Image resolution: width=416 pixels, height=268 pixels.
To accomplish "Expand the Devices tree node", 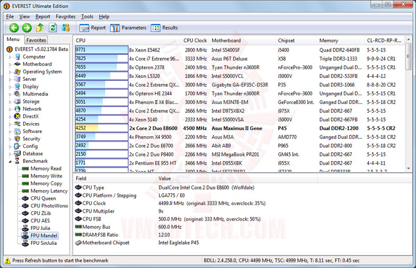I will click(10, 124).
